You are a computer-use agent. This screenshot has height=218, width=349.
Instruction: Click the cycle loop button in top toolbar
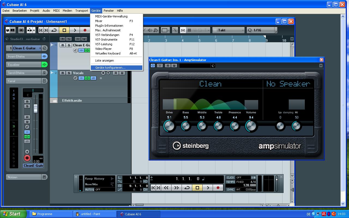click(54, 30)
